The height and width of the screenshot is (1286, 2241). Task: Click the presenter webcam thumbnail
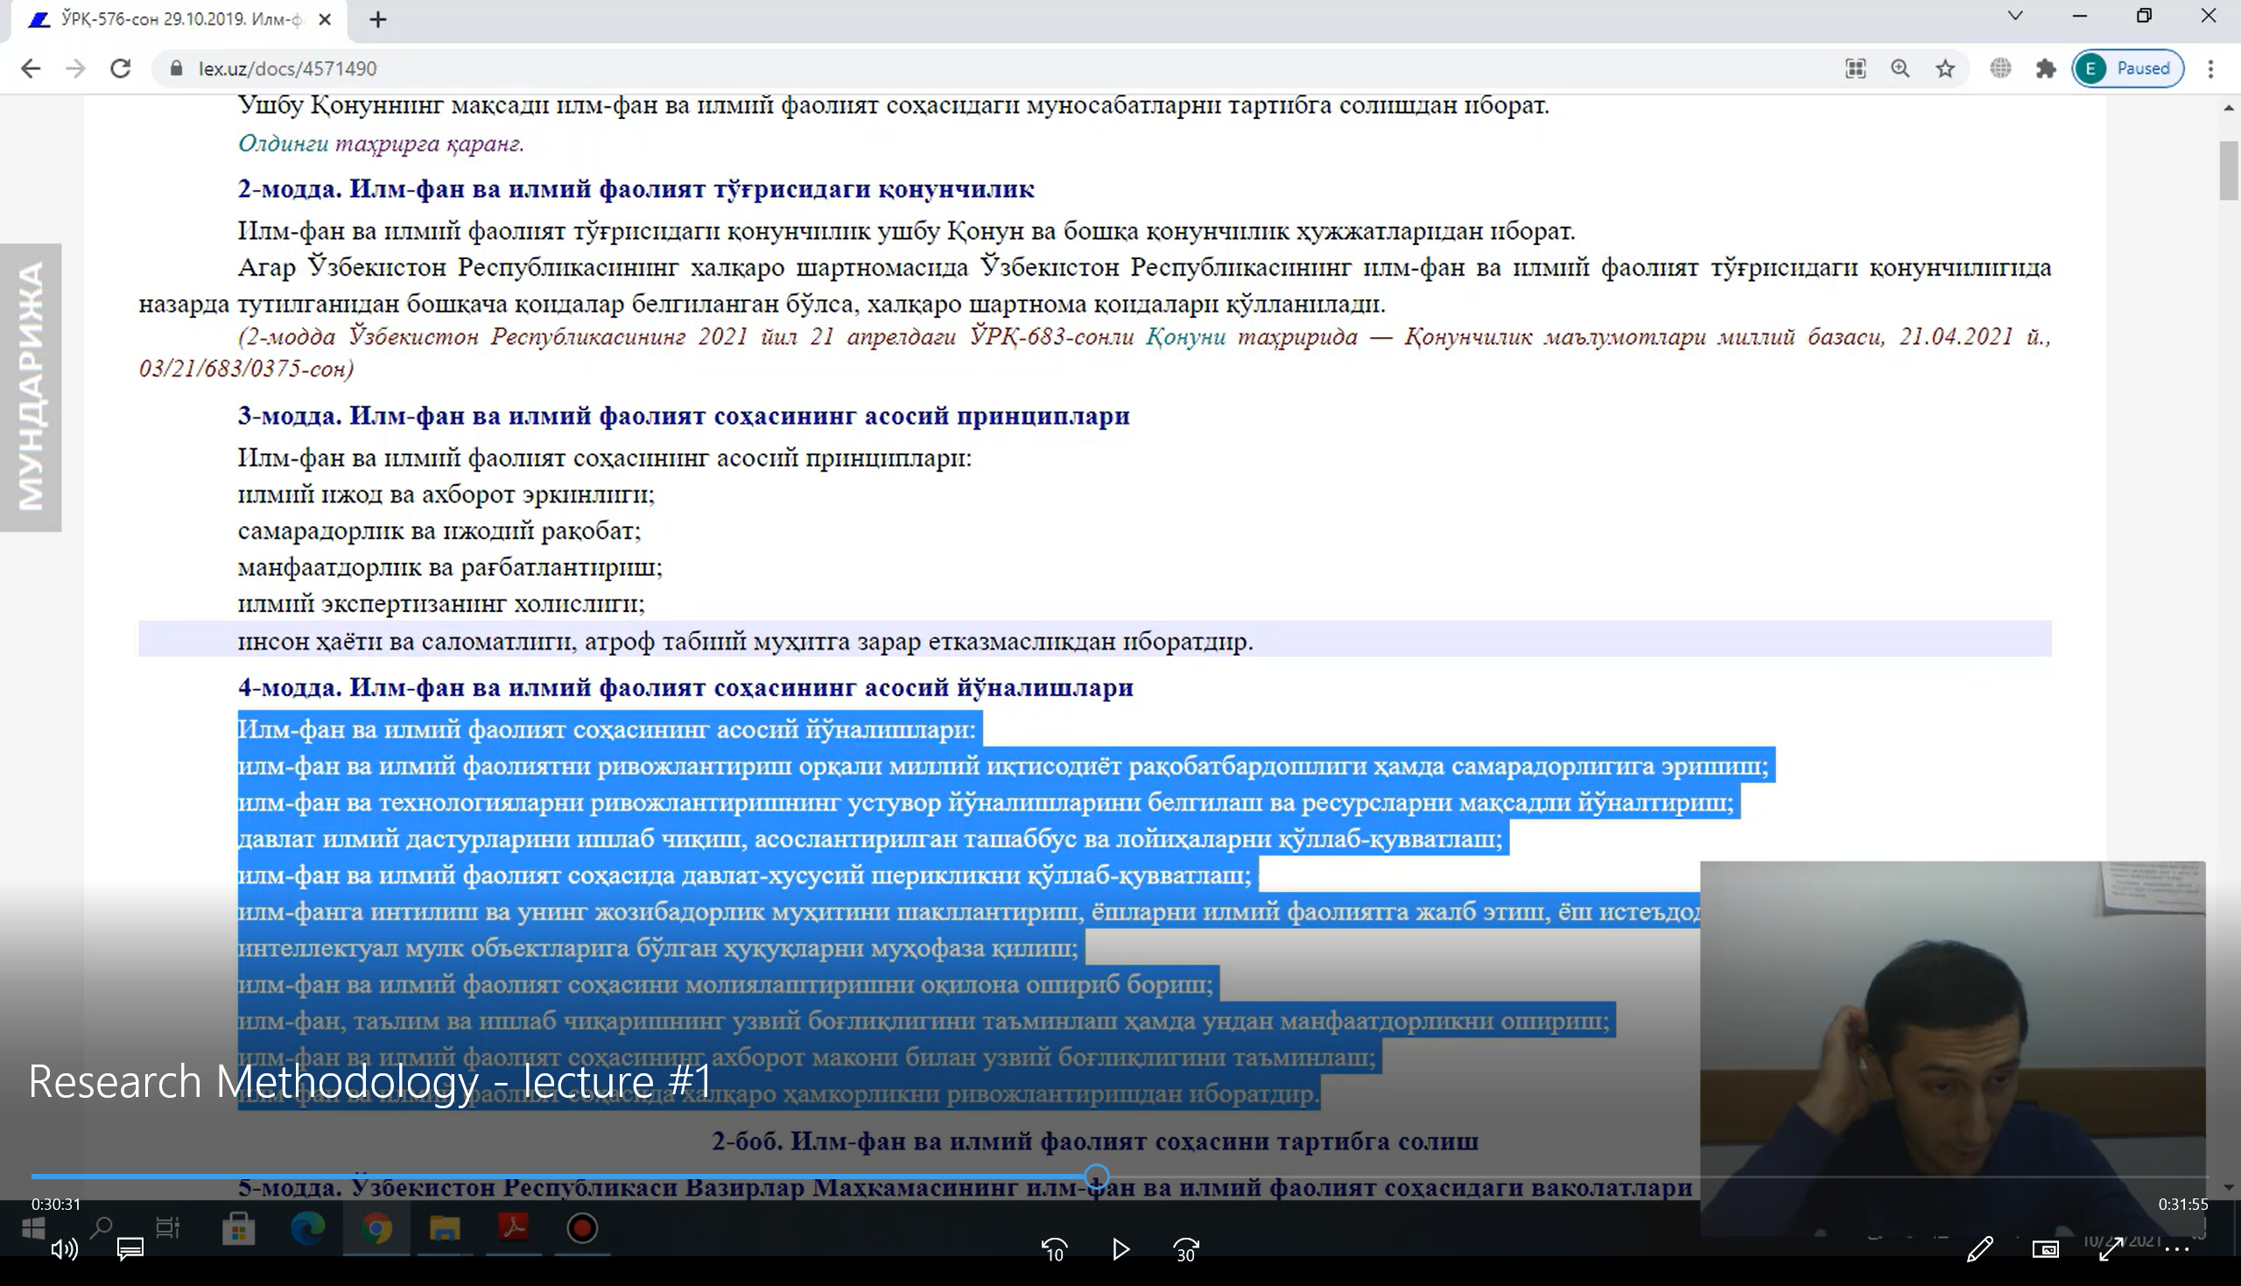[1952, 1049]
